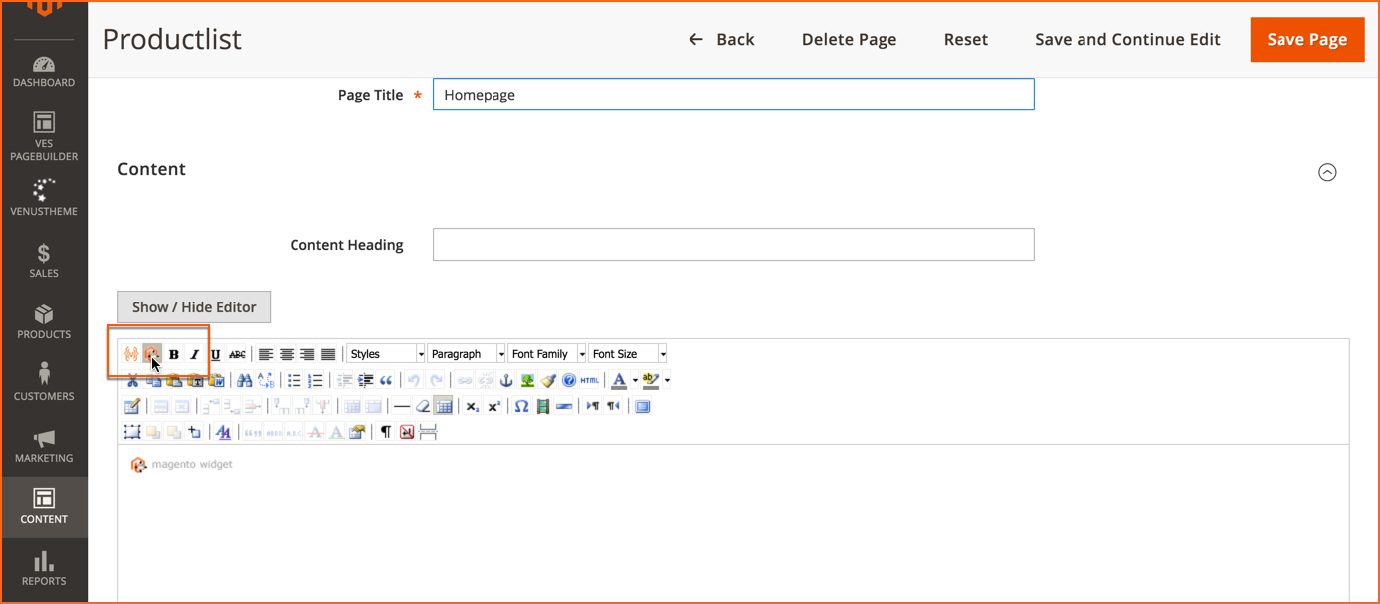Toggle underline formatting
1380x604 pixels.
point(215,354)
